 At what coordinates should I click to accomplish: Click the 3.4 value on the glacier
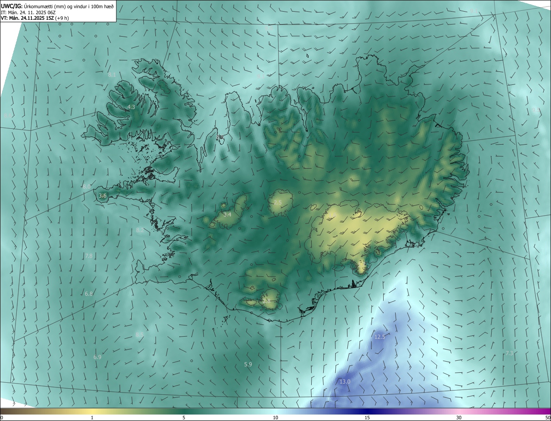coord(227,214)
